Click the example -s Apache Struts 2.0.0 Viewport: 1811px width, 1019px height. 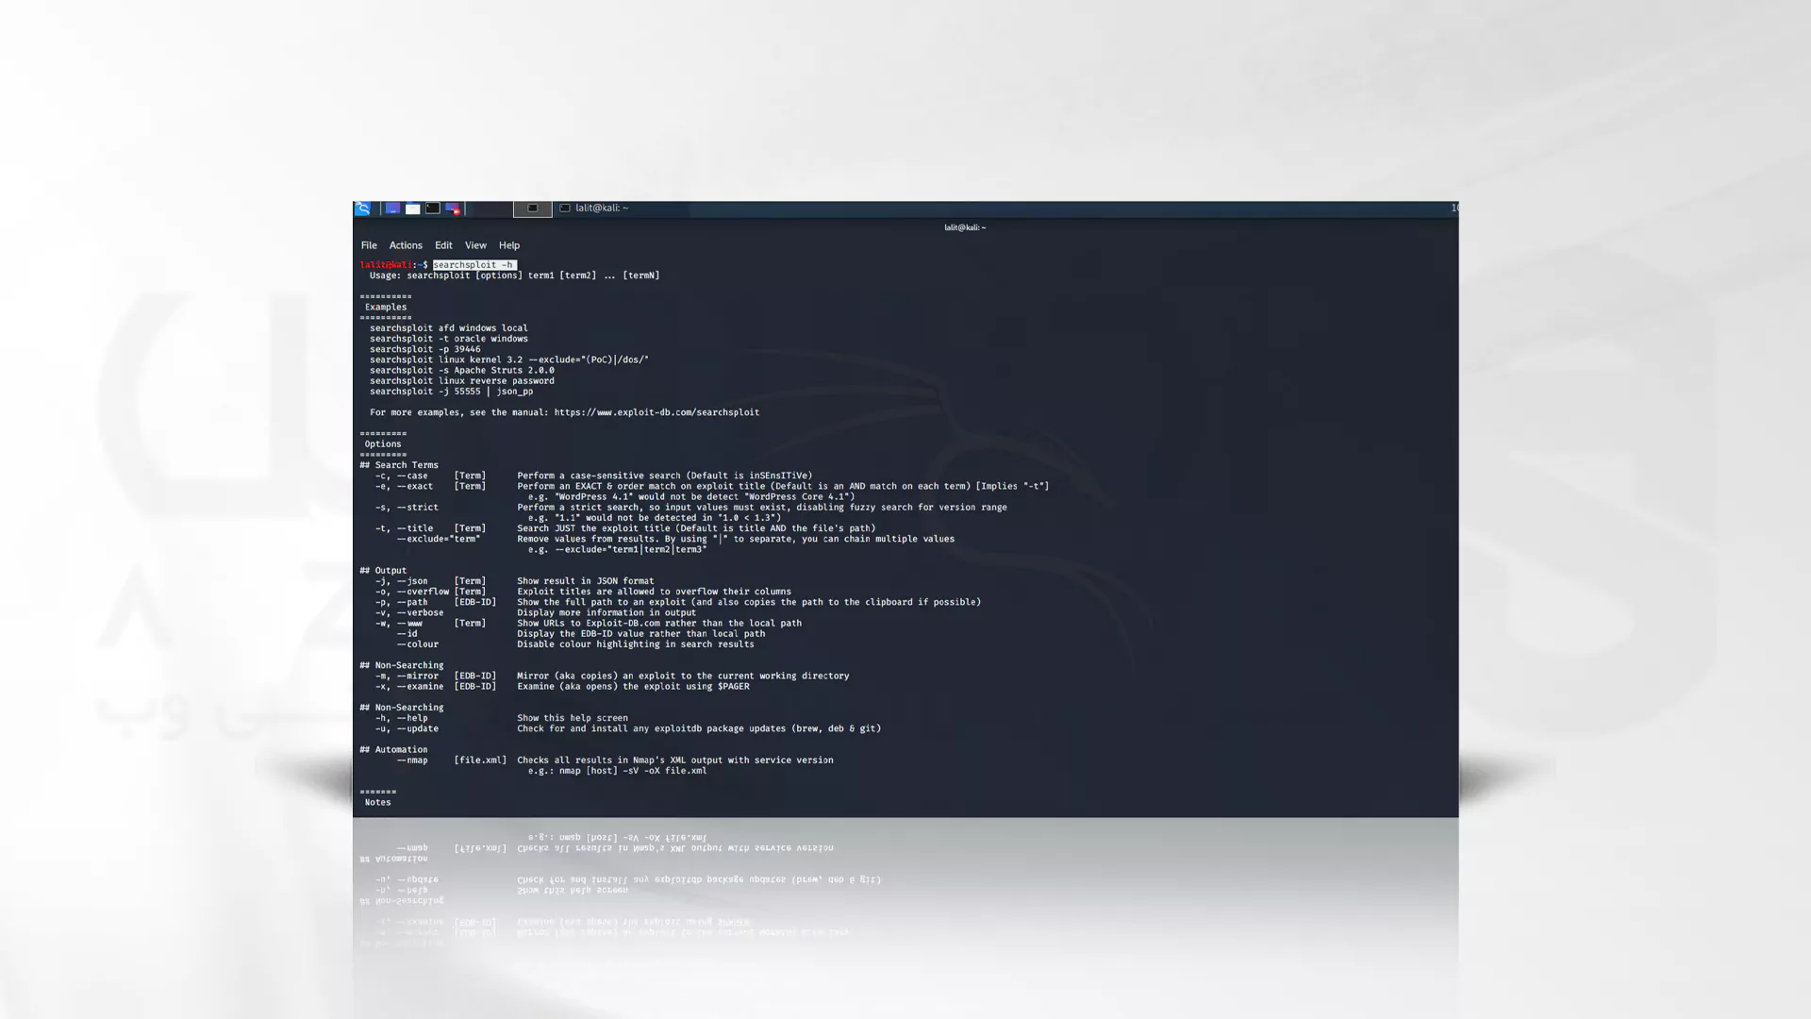click(x=461, y=371)
